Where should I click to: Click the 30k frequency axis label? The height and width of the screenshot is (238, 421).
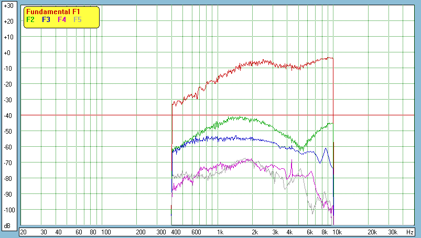point(393,231)
